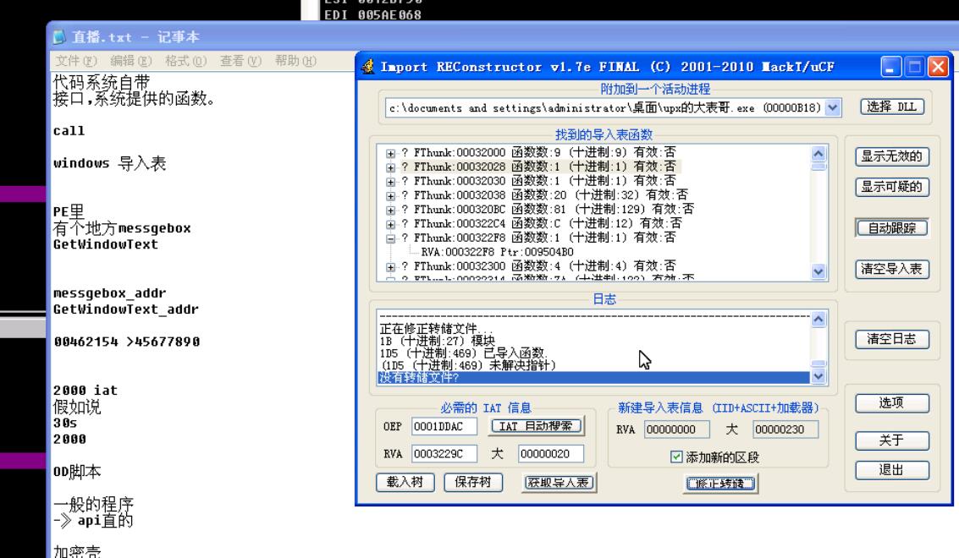Expand the FThunk:000320BC tree node

click(390, 211)
